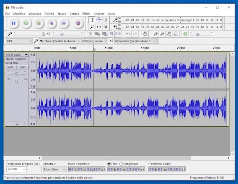Open playback meter speaker options

pos(115,27)
